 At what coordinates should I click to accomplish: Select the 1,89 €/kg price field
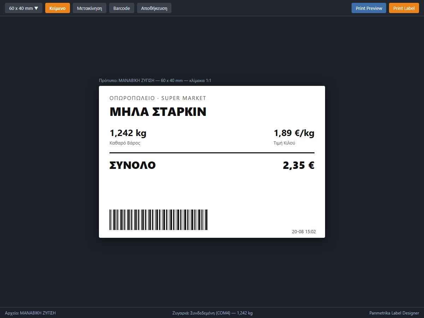coord(294,133)
